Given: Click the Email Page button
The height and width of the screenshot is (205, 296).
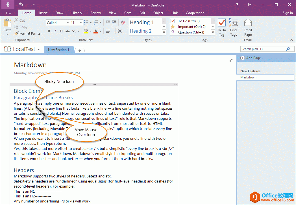Looking at the screenshot, I should (x=248, y=28).
